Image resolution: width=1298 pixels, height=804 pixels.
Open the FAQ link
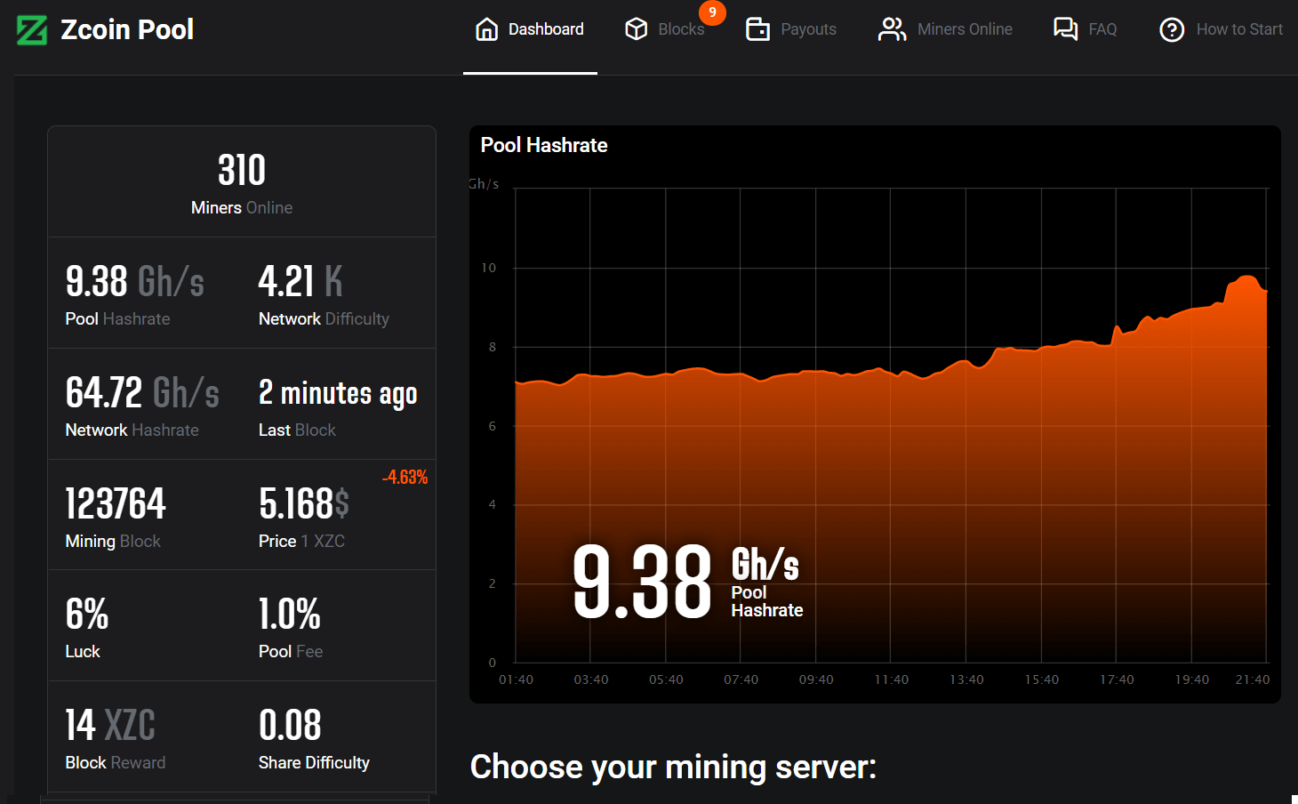(1102, 29)
